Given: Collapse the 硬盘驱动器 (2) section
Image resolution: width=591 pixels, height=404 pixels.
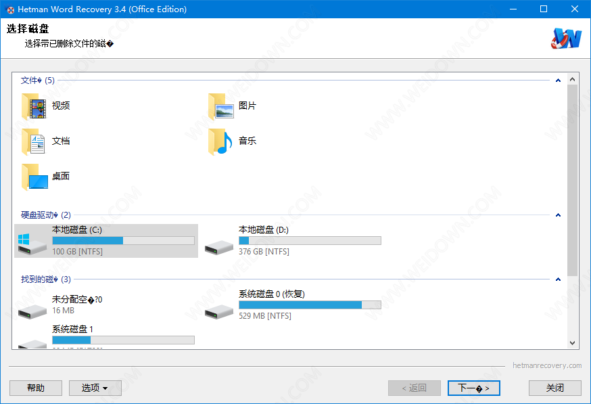Looking at the screenshot, I should pos(559,215).
